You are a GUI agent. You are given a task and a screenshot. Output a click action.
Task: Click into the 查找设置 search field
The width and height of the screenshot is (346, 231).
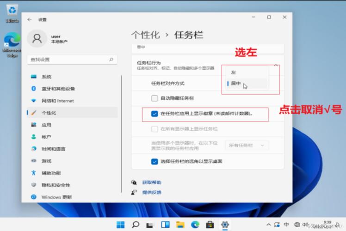point(72,60)
